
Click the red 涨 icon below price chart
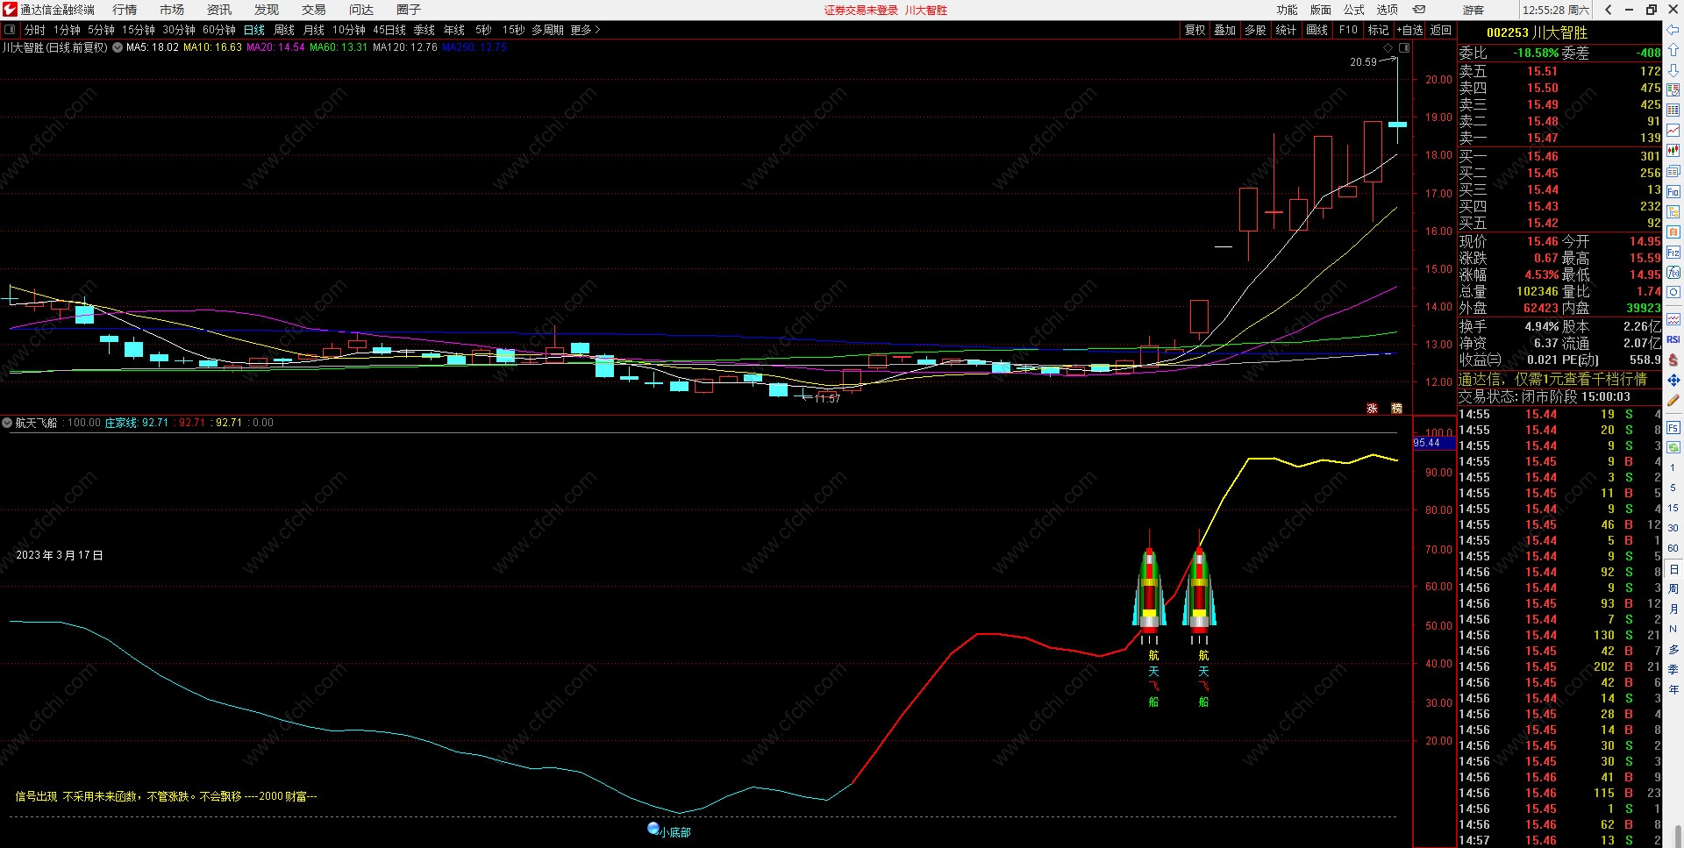pos(1373,408)
